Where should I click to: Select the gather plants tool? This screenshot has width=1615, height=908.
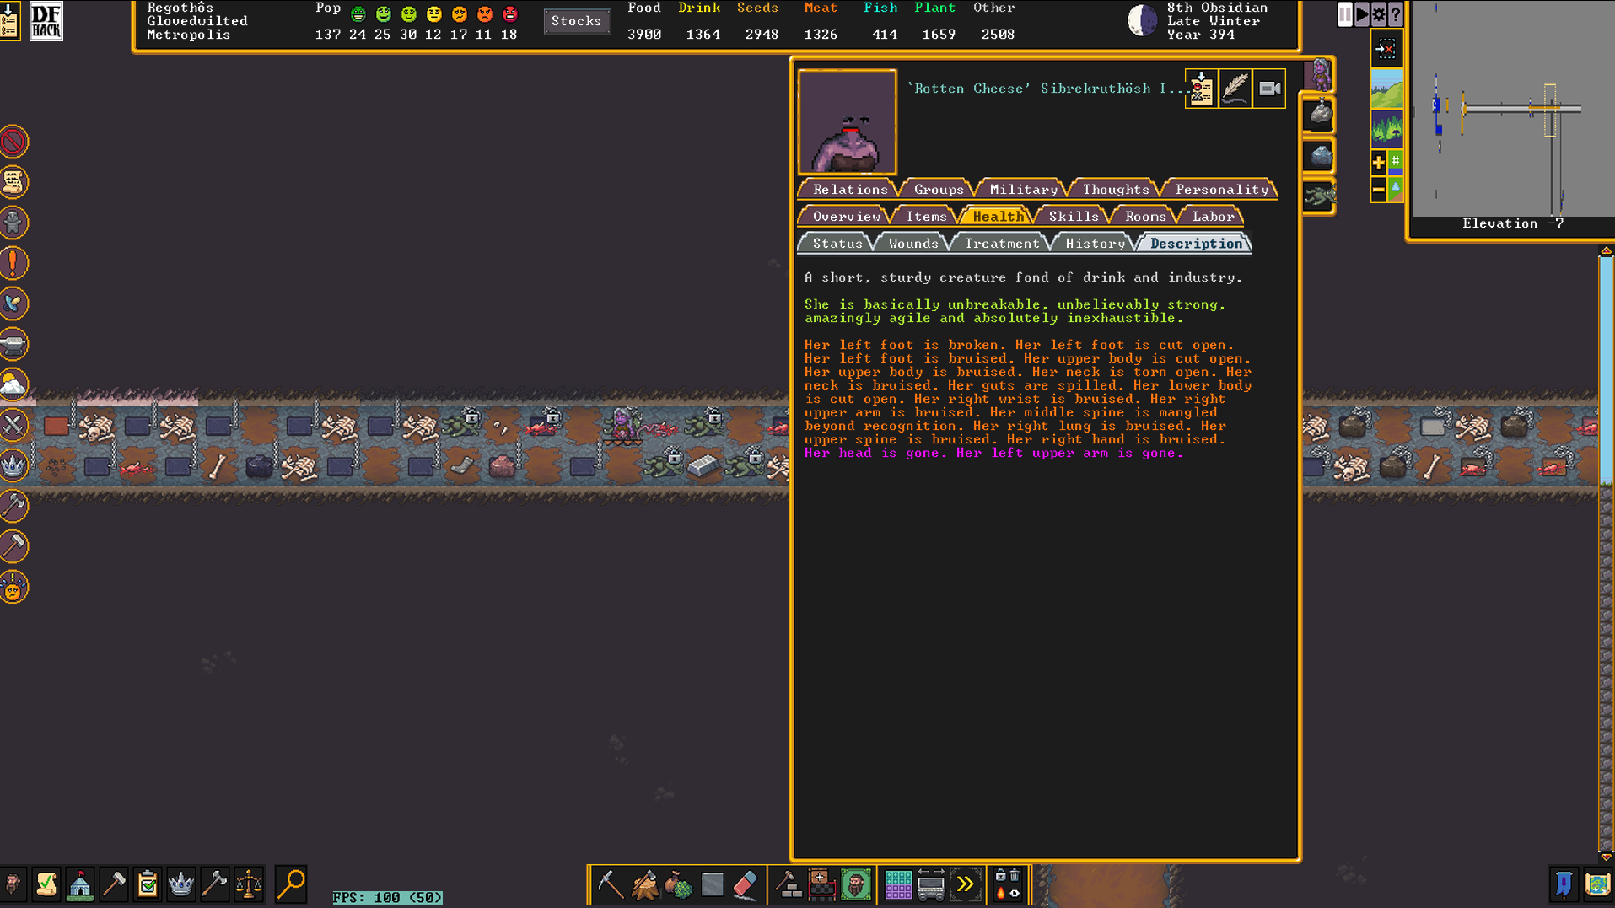(679, 884)
